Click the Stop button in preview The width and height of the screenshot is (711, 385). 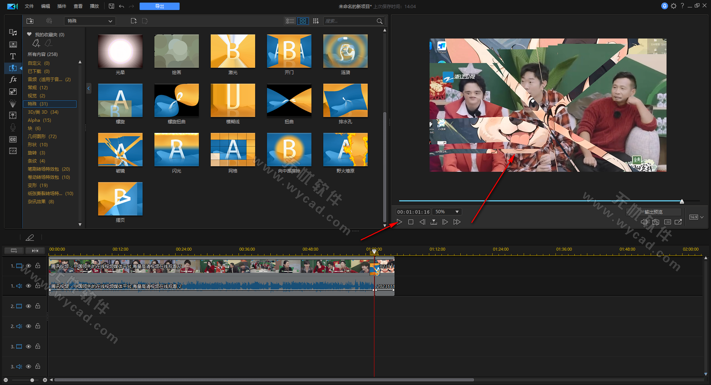tap(411, 222)
